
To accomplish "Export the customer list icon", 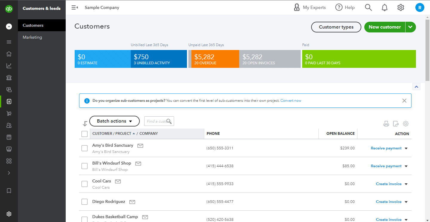I will (396, 124).
